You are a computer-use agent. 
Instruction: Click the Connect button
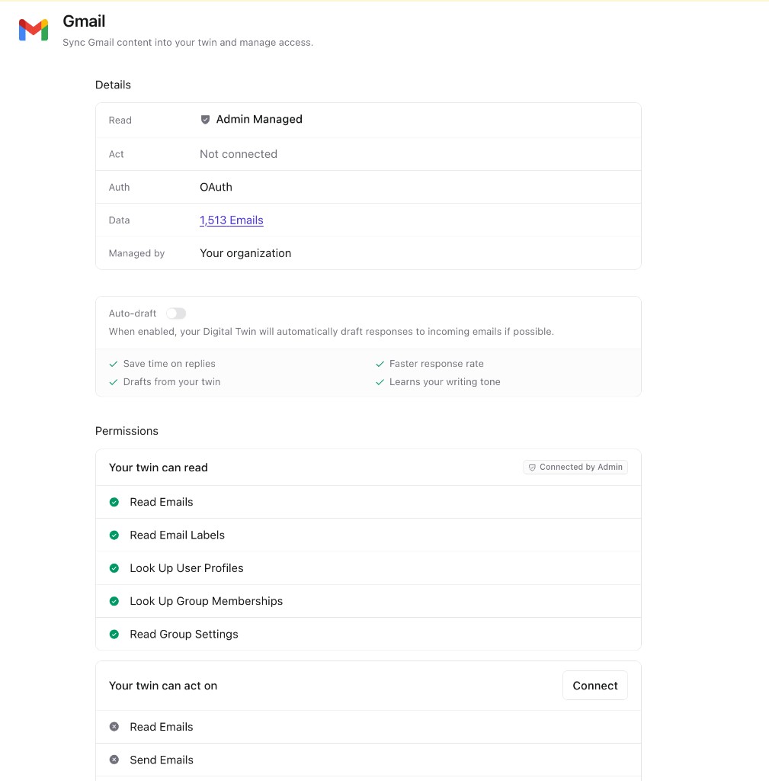594,686
